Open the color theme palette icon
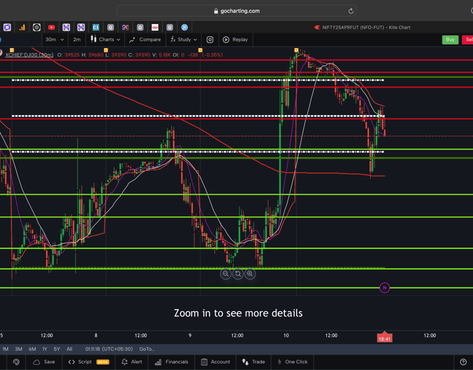The width and height of the screenshot is (473, 370). point(16,362)
